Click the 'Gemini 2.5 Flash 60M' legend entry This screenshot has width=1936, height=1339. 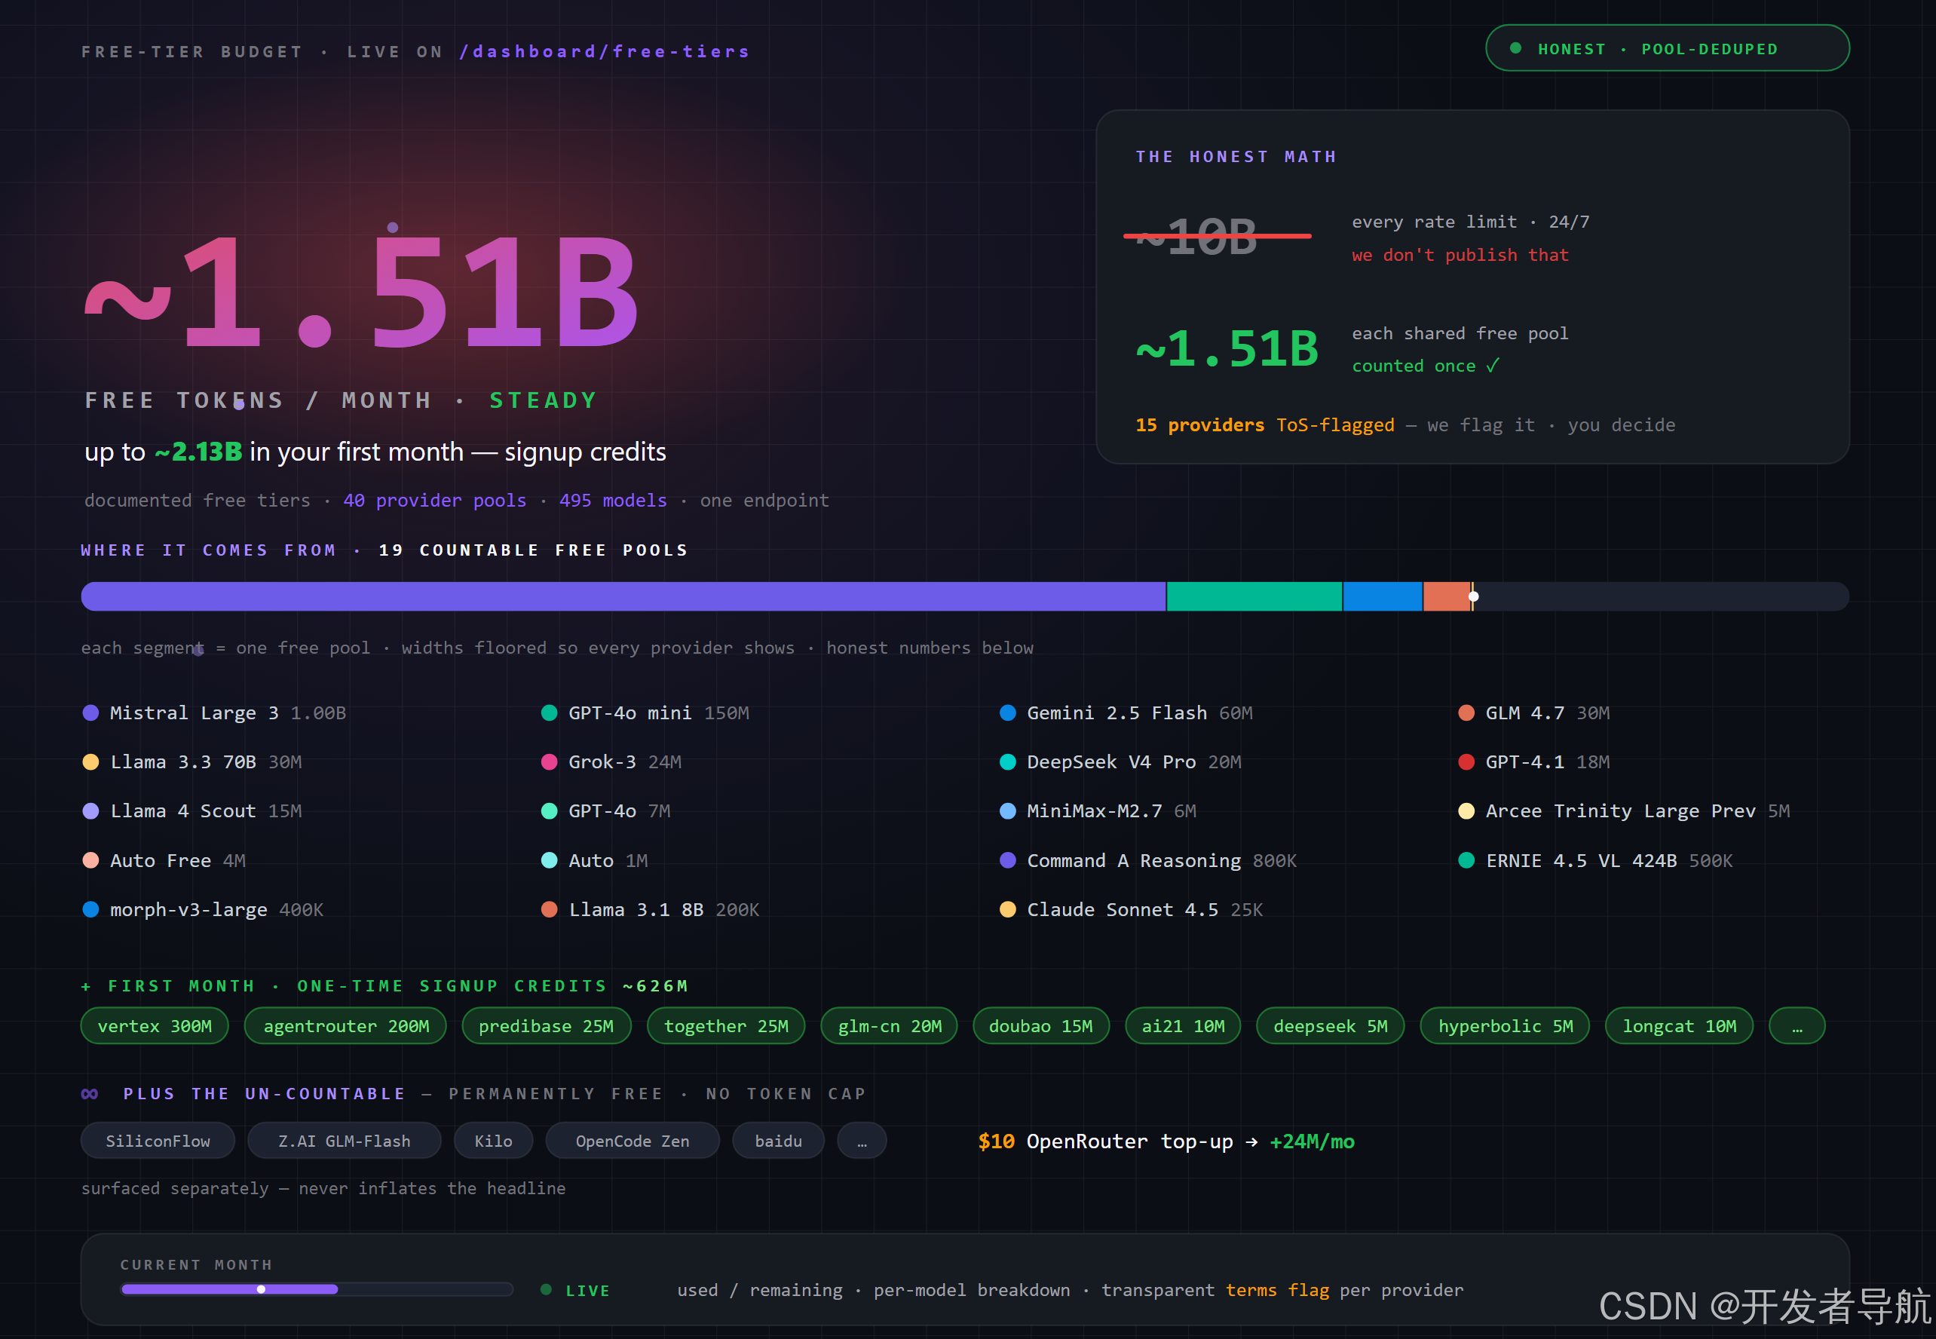[1126, 713]
